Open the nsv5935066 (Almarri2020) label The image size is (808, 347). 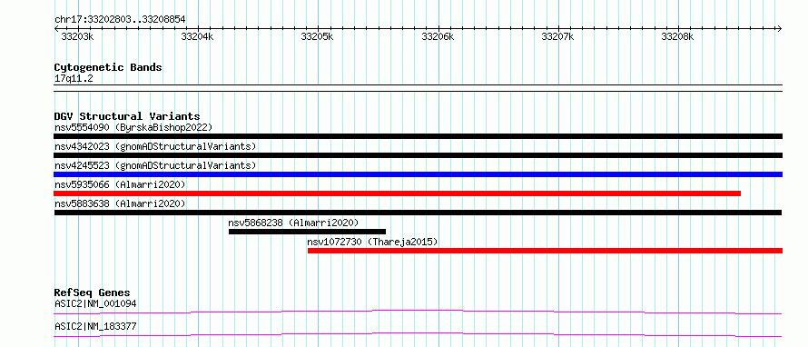click(x=120, y=184)
